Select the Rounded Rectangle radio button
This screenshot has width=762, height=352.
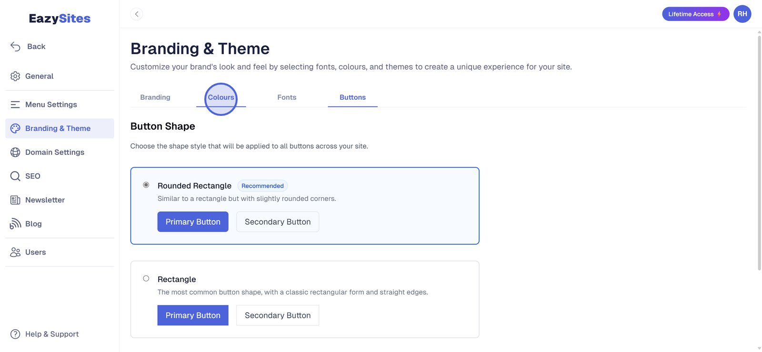(x=146, y=185)
